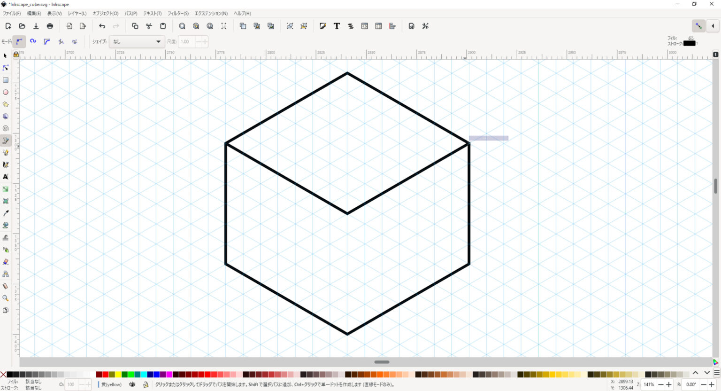
Task: Click the Undo arrow icon
Action: click(x=102, y=26)
